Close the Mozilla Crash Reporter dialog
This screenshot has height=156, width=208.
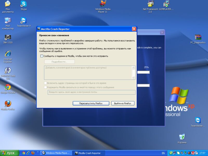[x=134, y=29]
